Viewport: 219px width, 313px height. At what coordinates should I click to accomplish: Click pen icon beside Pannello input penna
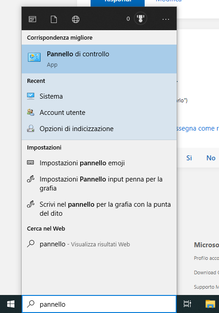(31, 179)
